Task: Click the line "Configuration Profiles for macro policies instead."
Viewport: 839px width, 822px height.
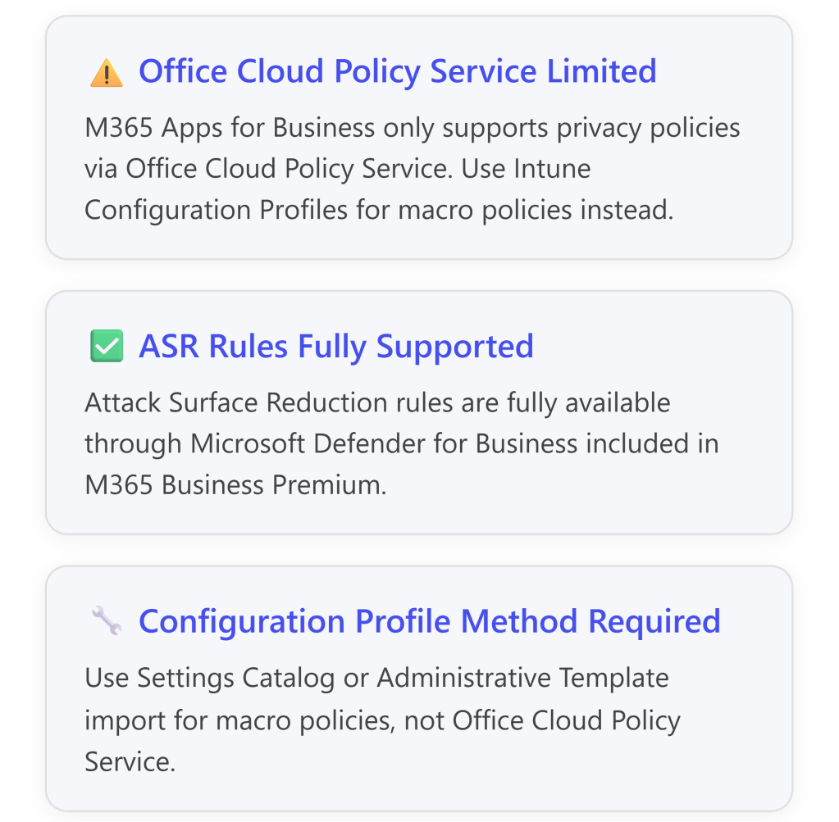Action: pyautogui.click(x=378, y=210)
